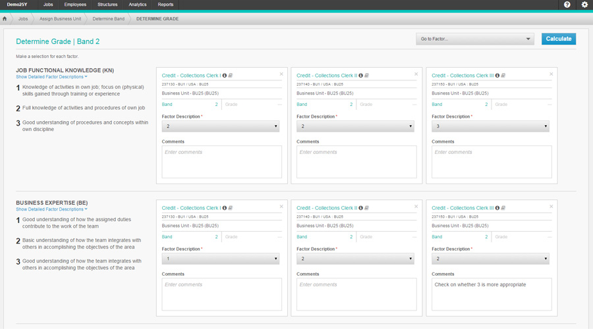
Task: Close Clerk II card in Job Functional Knowledge
Action: pyautogui.click(x=416, y=74)
